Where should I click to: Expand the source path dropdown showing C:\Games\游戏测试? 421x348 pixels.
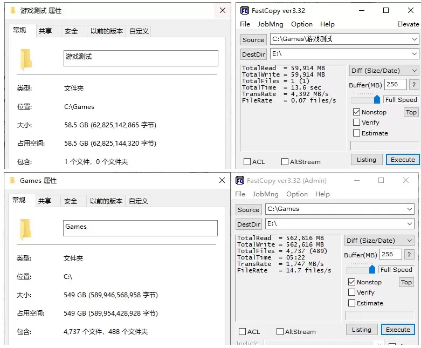pyautogui.click(x=414, y=39)
